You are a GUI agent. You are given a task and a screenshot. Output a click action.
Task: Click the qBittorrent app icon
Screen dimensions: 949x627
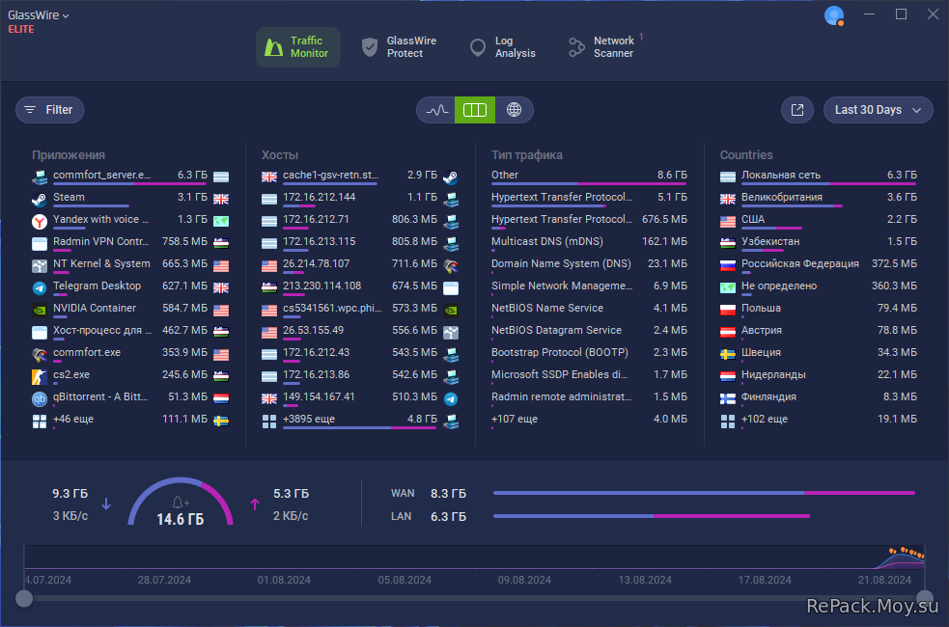pyautogui.click(x=40, y=399)
